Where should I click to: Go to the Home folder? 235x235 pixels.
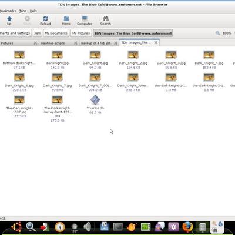[x=66, y=21]
